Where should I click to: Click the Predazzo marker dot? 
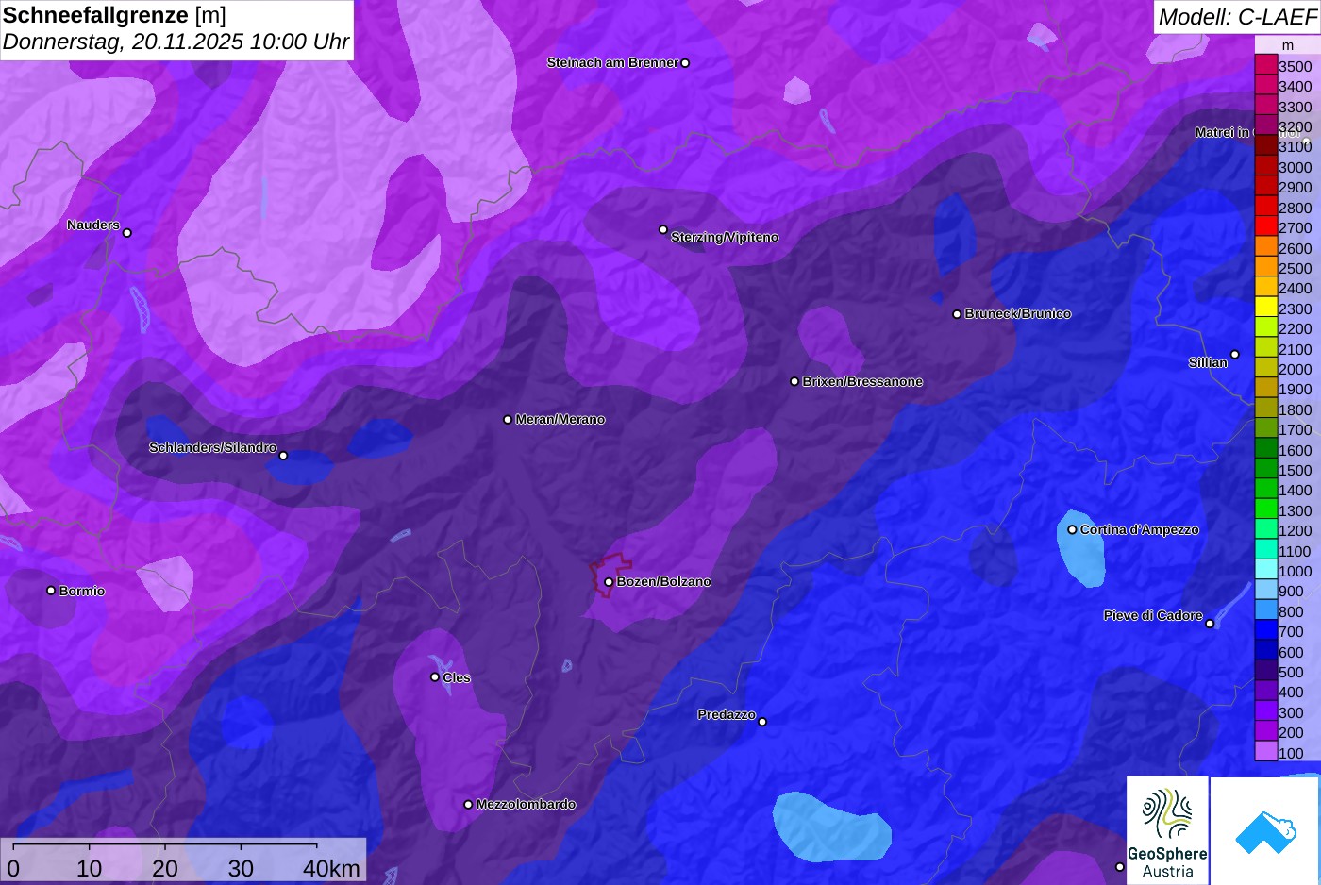pyautogui.click(x=762, y=722)
